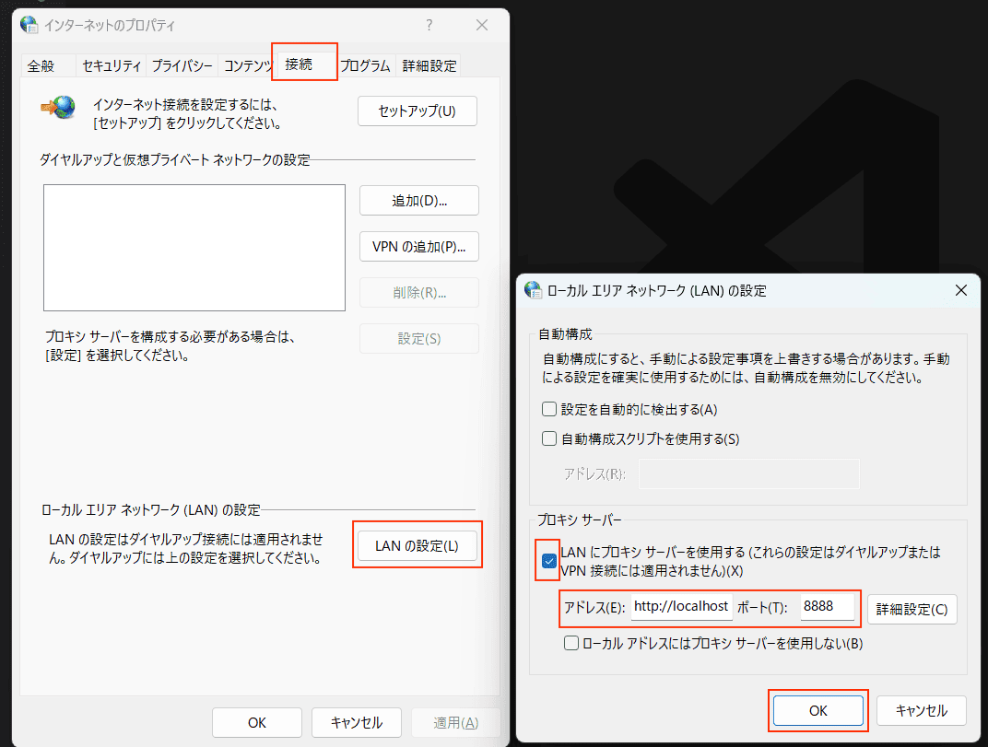The image size is (988, 747).
Task: Switch to the 詳細設定 tab
Action: [429, 66]
